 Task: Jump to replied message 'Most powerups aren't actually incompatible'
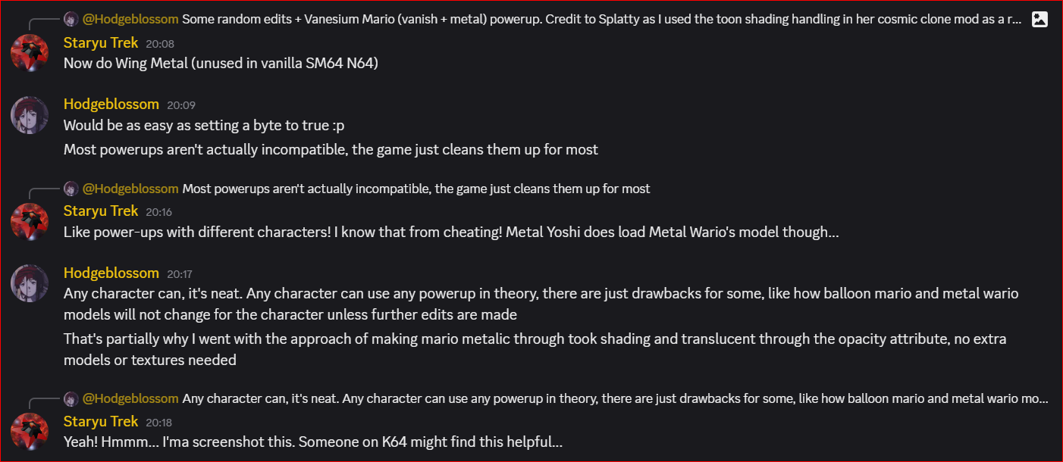[x=415, y=188]
